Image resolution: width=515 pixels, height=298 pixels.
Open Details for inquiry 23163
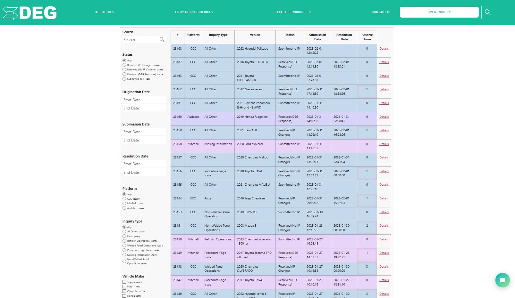(x=384, y=76)
